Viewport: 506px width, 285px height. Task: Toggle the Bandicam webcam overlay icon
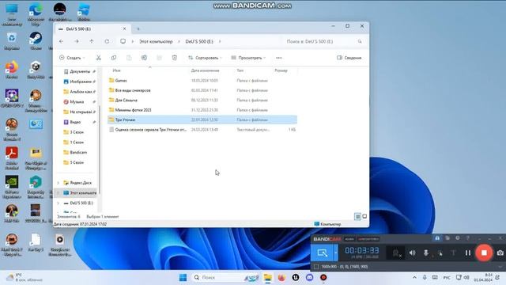click(396, 253)
